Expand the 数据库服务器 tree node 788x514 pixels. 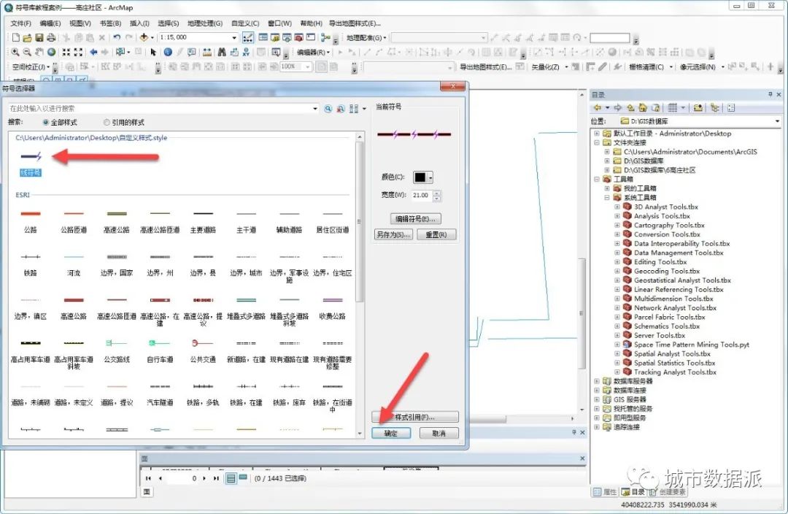click(x=597, y=381)
